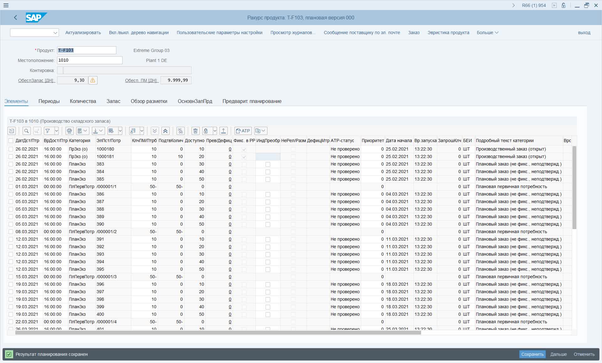Click the binoculars display icon
602x363 pixels.
point(180,131)
